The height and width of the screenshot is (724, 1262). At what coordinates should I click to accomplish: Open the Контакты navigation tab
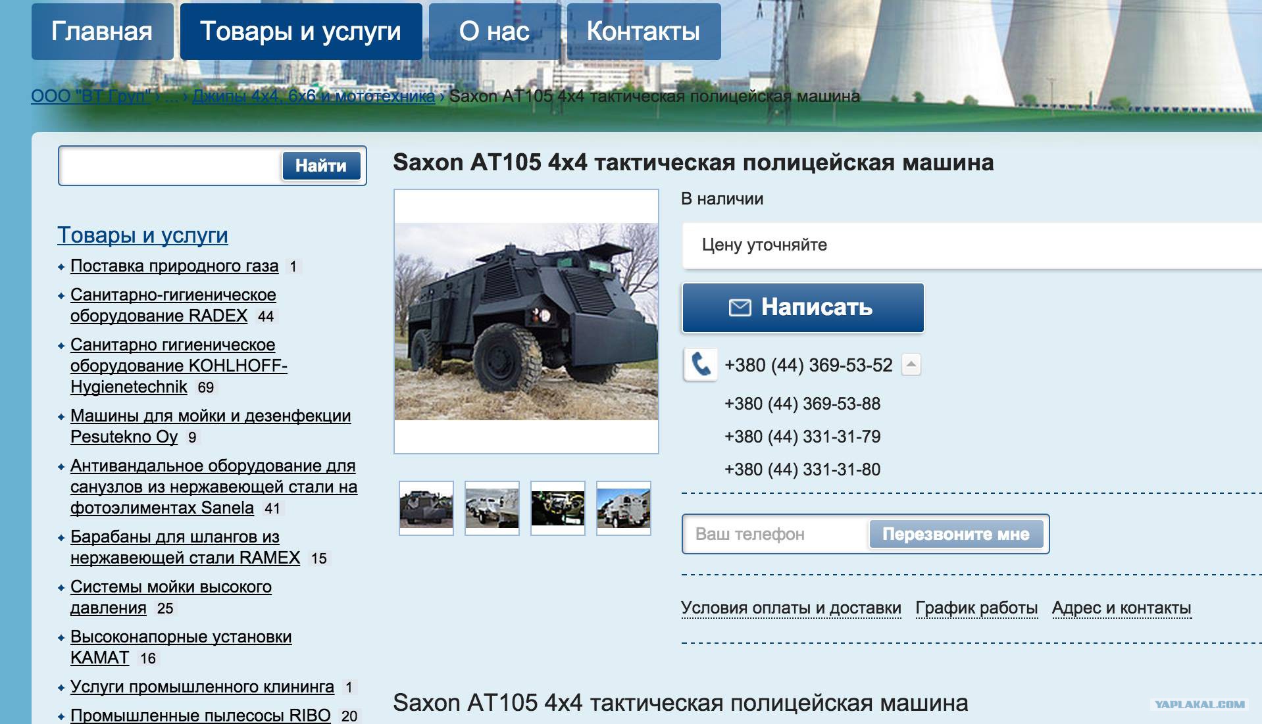(x=644, y=32)
